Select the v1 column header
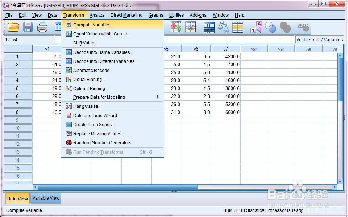The image size is (348, 217). point(47,49)
